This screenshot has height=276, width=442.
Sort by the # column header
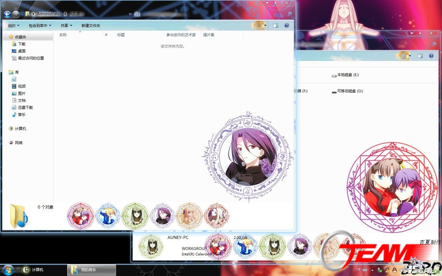point(106,35)
